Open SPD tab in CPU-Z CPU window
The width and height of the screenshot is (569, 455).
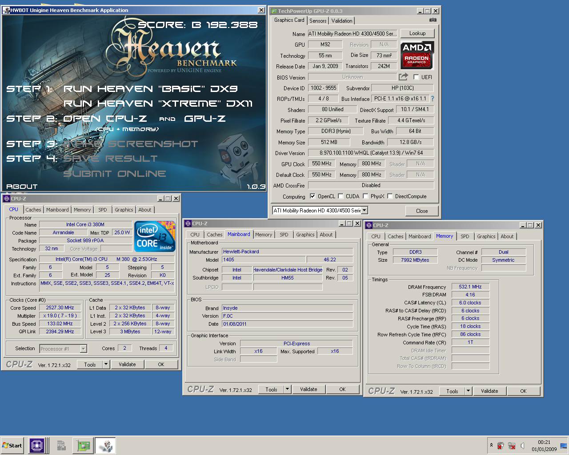click(103, 210)
